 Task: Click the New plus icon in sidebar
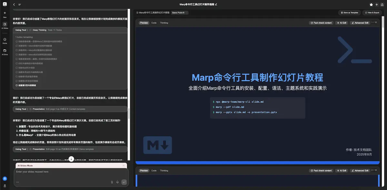pos(5,13)
